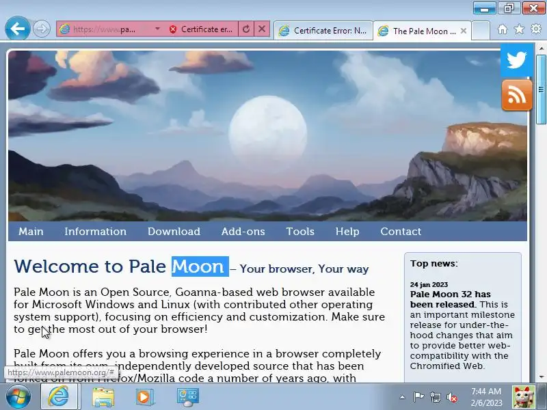This screenshot has width=547, height=410.
Task: Open the Tools site menu item
Action: click(300, 232)
